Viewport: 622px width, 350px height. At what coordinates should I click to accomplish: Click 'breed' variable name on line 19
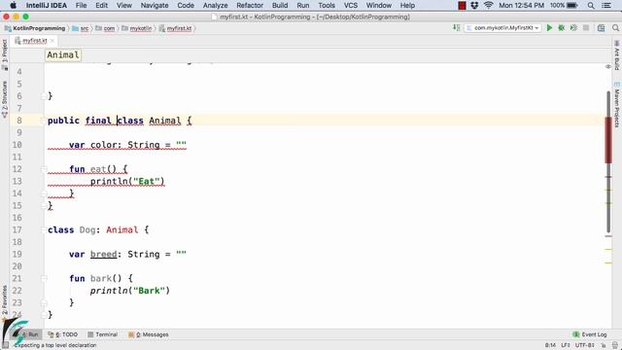point(104,255)
